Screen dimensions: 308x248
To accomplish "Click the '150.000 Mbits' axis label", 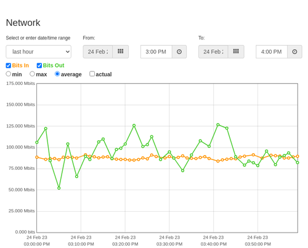I will (20, 105).
